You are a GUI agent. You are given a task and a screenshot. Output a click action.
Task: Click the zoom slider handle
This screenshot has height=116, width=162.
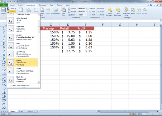point(153,114)
